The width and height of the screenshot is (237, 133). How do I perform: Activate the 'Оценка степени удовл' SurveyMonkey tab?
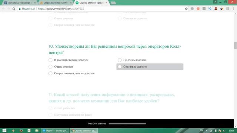pos(91,3)
